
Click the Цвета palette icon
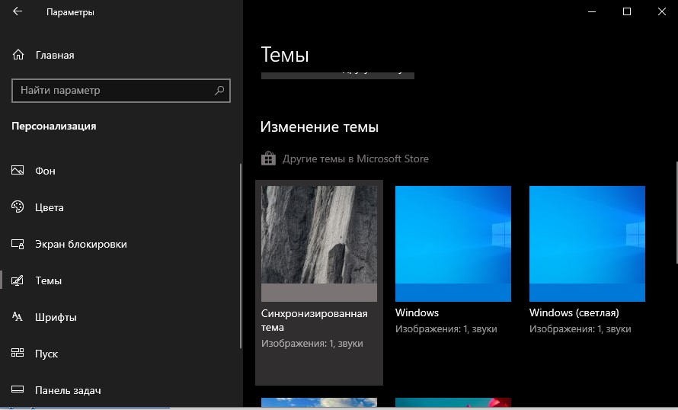(x=18, y=207)
